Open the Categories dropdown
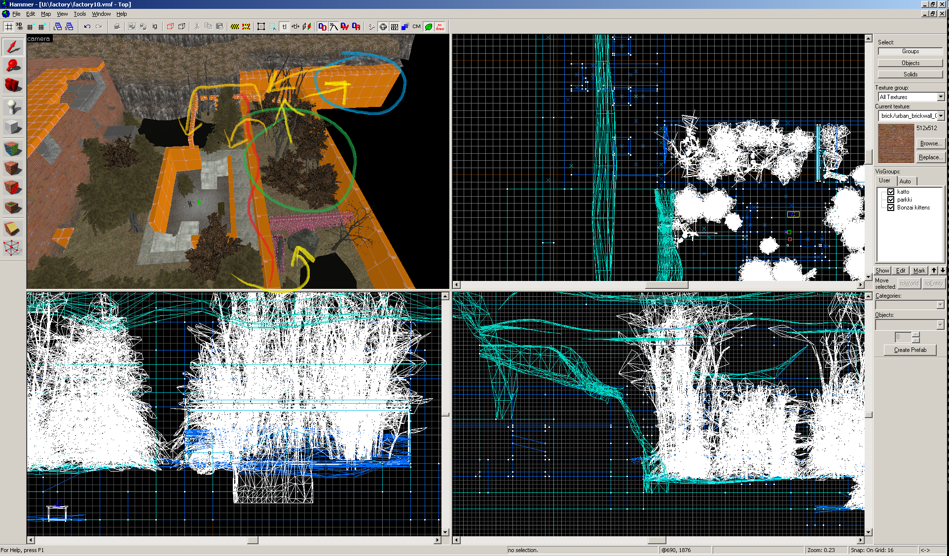This screenshot has width=949, height=556. tap(940, 305)
